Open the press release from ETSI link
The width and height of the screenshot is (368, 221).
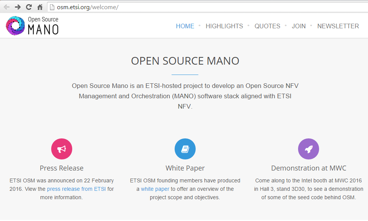pyautogui.click(x=76, y=189)
